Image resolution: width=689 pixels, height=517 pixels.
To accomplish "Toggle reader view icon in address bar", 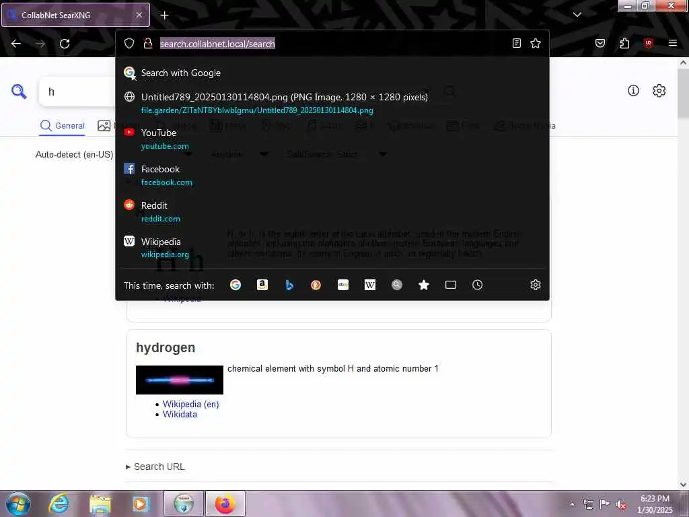I will (517, 43).
